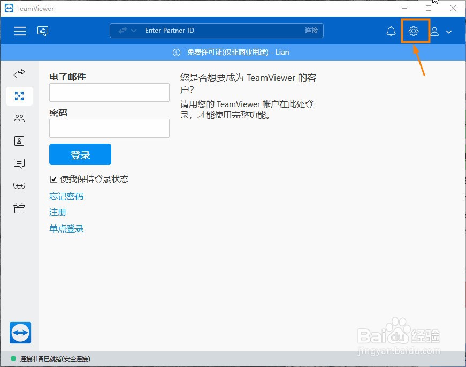Click the 免费许可证 license banner text
The image size is (466, 367).
tap(238, 53)
